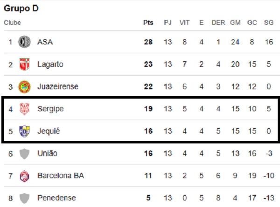Screen dimensions: 280x207
Task: Click the Sergipe red outlined crest
Action: (24, 109)
